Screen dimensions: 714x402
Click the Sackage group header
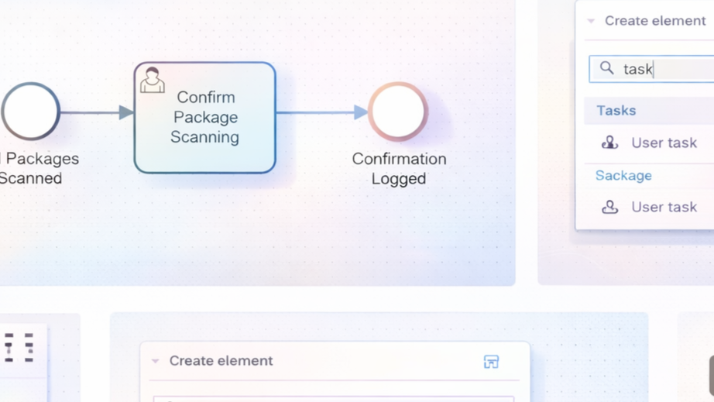623,176
